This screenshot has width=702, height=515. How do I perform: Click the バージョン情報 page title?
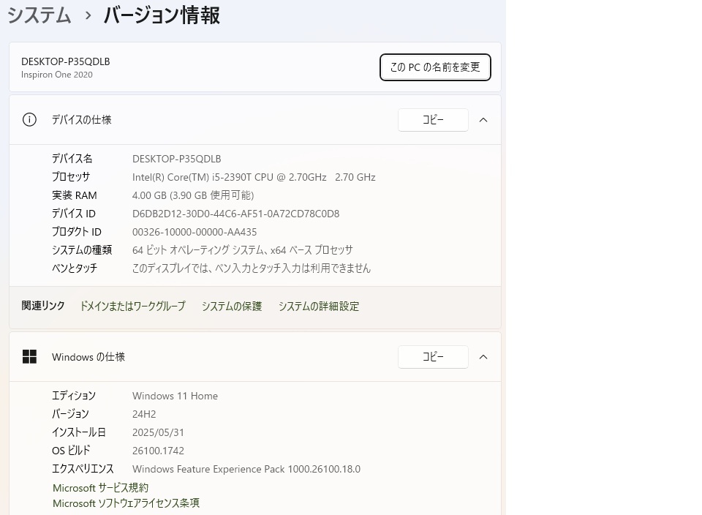[x=162, y=15]
